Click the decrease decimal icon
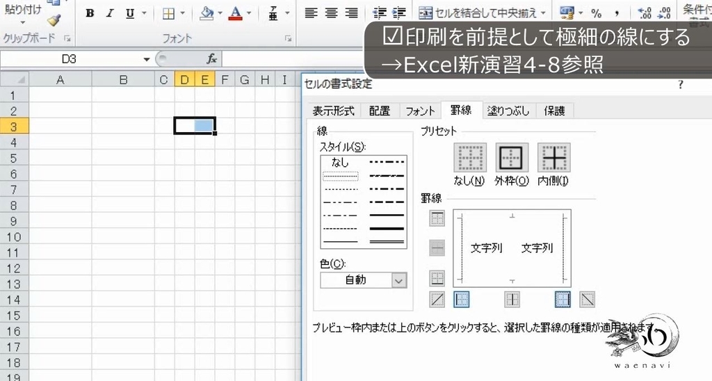Screen dimensions: 712x381 pyautogui.click(x=664, y=13)
